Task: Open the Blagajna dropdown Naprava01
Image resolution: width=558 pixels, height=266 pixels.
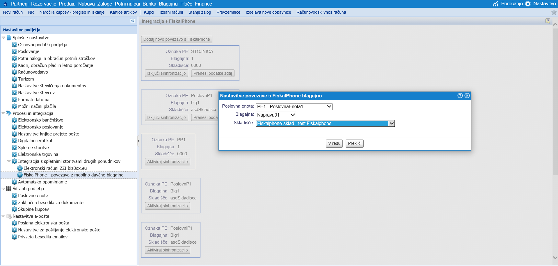Action: click(276, 115)
